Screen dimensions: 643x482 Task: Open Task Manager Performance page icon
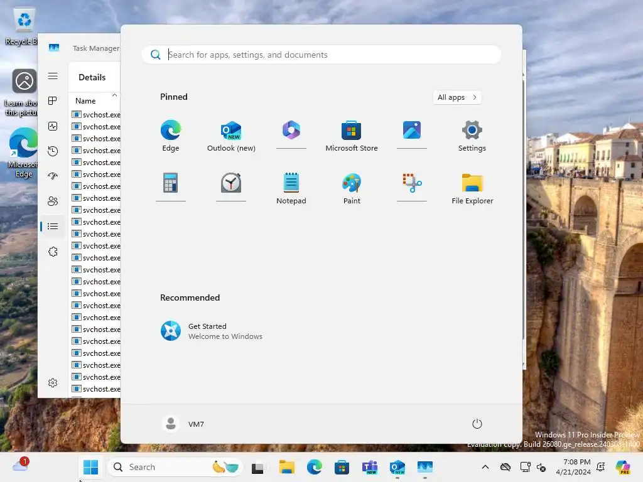pos(53,126)
